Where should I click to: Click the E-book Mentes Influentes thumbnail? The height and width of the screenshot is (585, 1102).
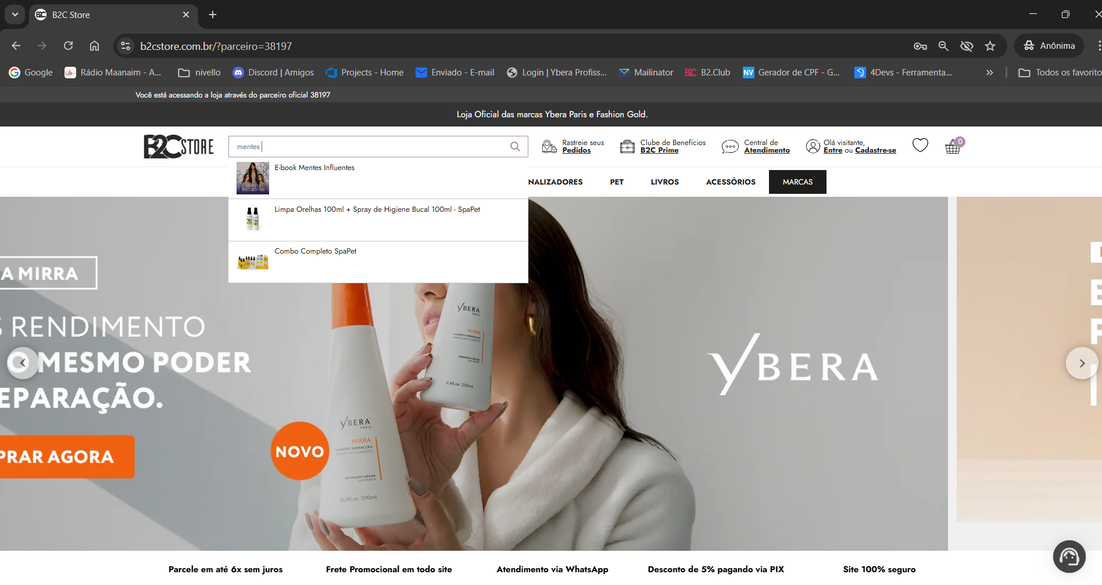[253, 178]
